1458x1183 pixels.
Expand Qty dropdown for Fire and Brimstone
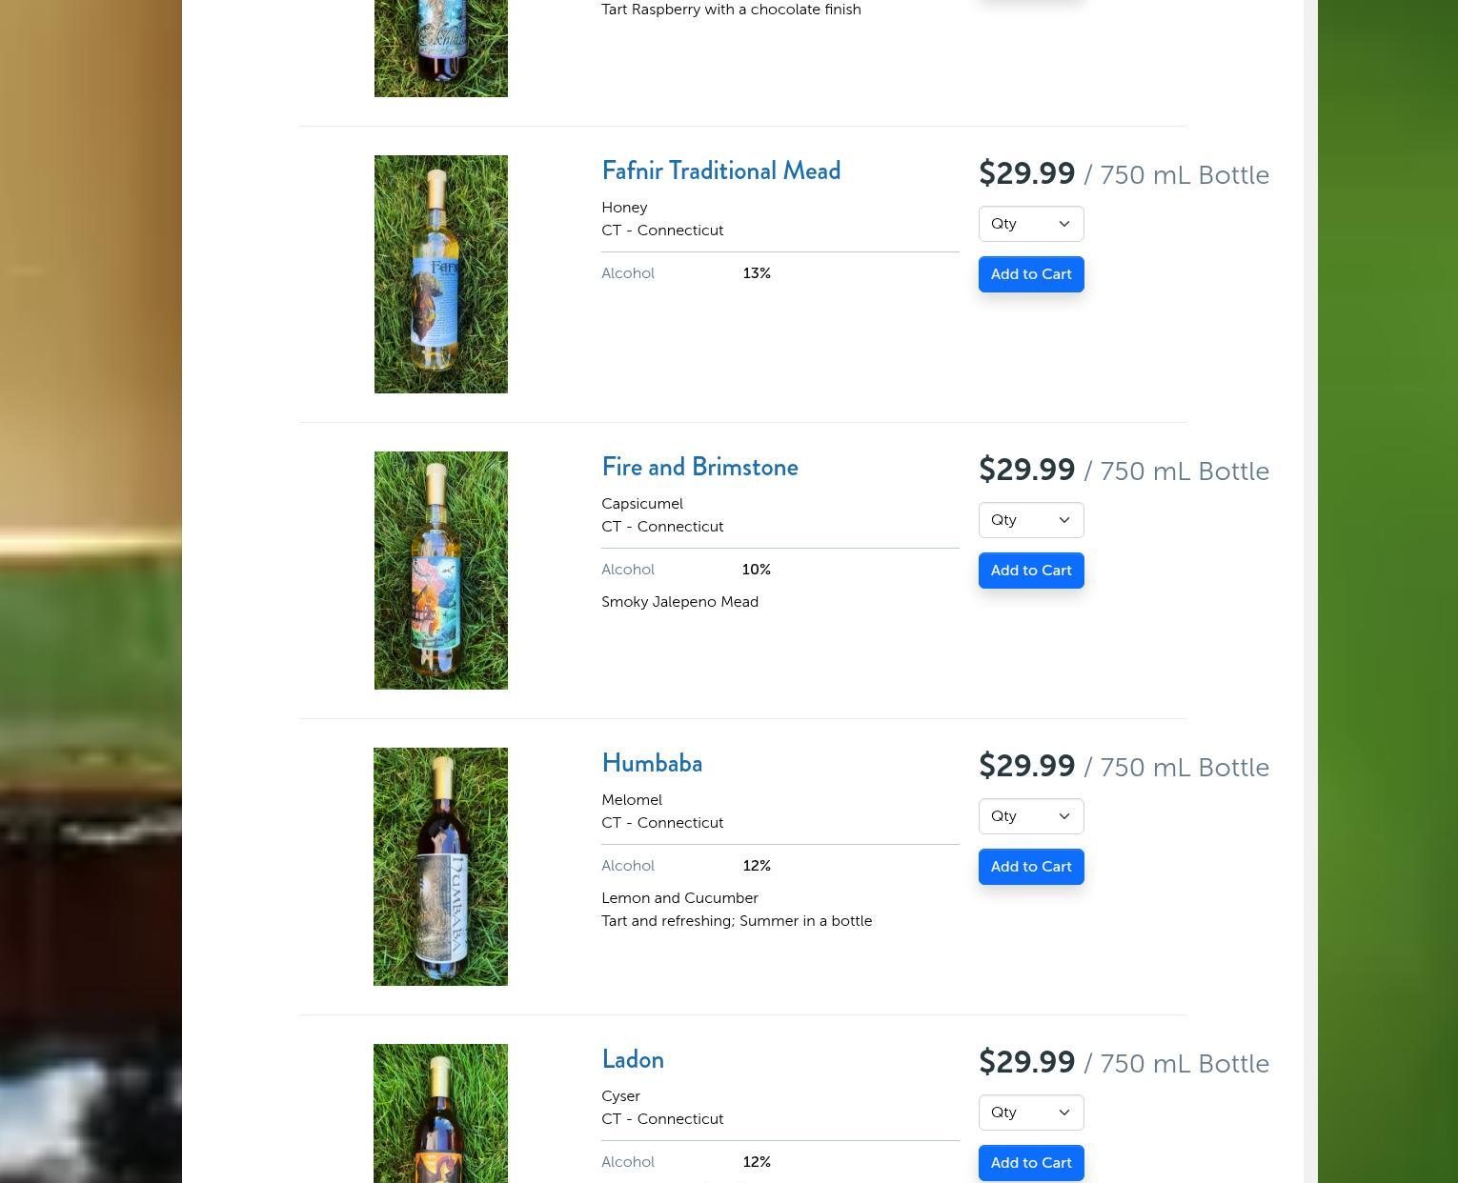(x=1031, y=520)
